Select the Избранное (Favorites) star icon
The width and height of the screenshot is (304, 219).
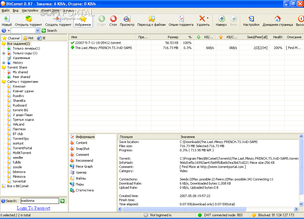click(83, 19)
